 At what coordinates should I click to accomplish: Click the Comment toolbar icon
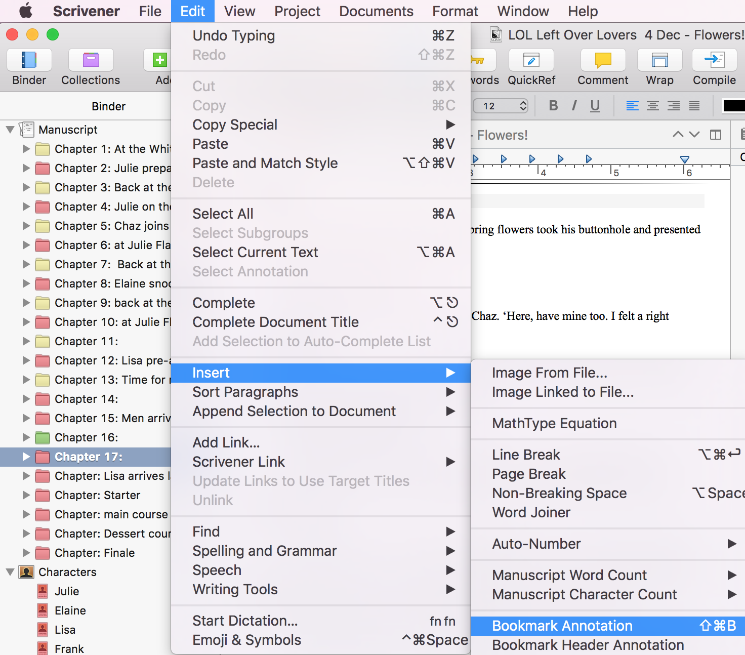point(603,60)
